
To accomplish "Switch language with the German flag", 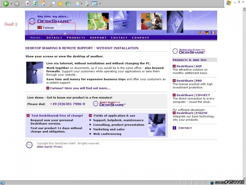I will pos(207,32).
